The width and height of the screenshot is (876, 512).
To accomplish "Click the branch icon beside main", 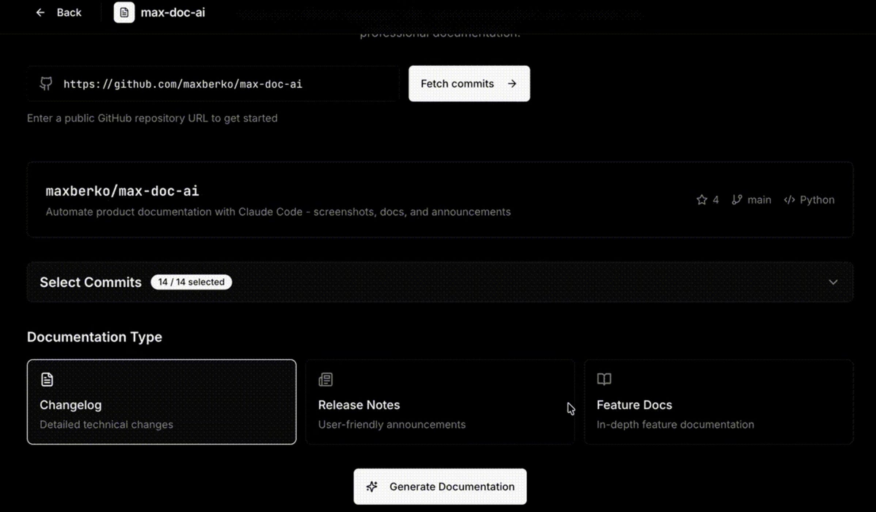I will coord(736,200).
